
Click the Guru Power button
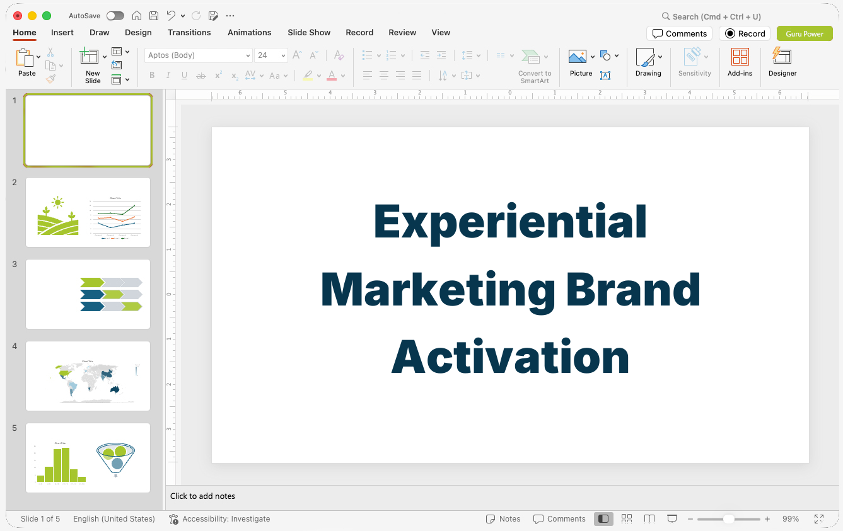point(805,33)
